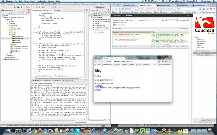The image size is (217, 135).
Task: Click the reload icon in the CouchDB Chrome window
Action: point(119,9)
